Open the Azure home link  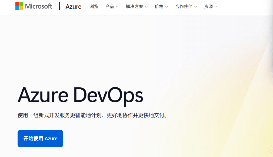click(73, 6)
